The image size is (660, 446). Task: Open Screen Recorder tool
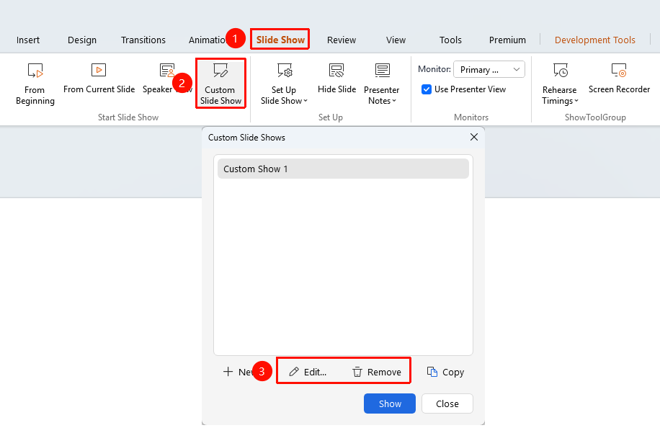coord(619,79)
